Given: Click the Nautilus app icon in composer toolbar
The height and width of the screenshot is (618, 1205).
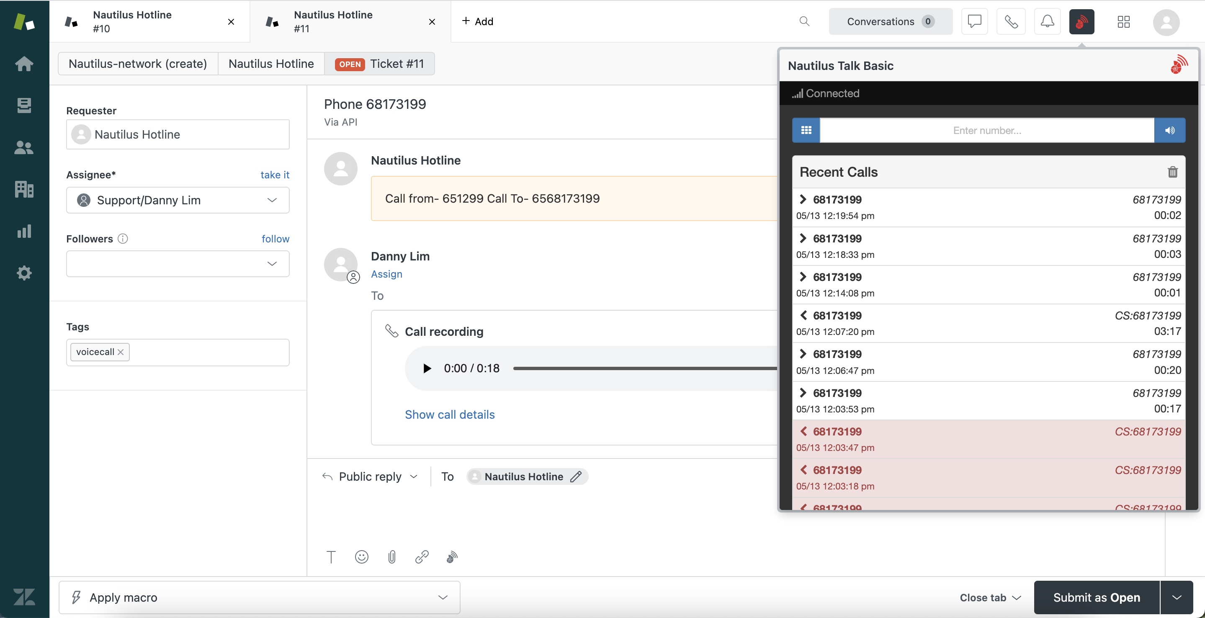Looking at the screenshot, I should click(451, 557).
